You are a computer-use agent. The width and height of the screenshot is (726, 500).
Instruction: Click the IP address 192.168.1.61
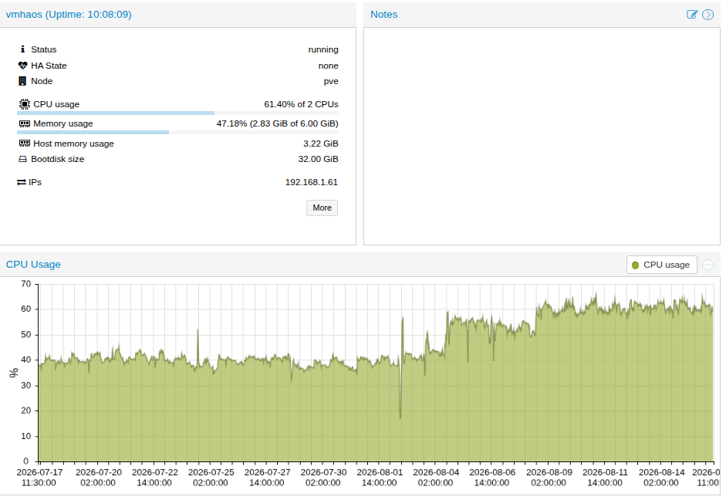pyautogui.click(x=312, y=182)
